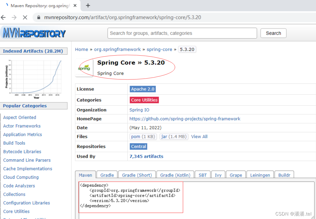Open the Spring IO organization link

pyautogui.click(x=139, y=110)
